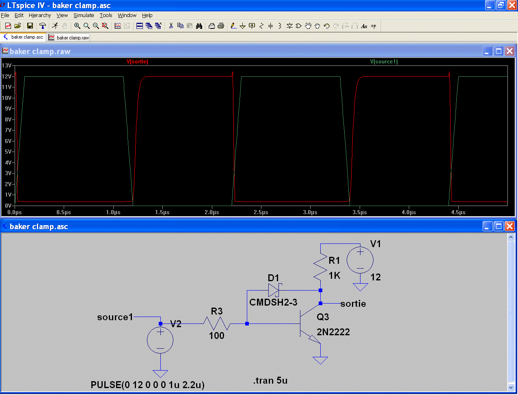Maximize the baker clamp.raw waveform window
This screenshot has width=518, height=395.
pyautogui.click(x=499, y=51)
